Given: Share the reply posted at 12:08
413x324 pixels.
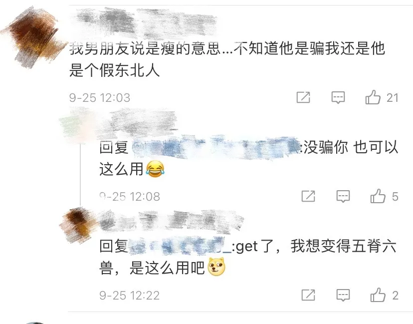Looking at the screenshot, I should coord(308,196).
